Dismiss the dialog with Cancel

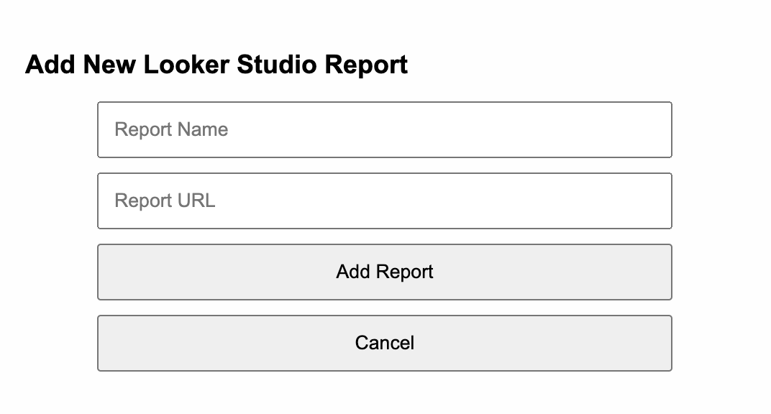coord(385,344)
